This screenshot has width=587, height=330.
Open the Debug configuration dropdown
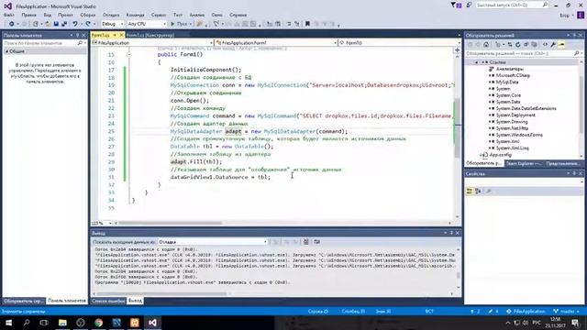point(112,24)
